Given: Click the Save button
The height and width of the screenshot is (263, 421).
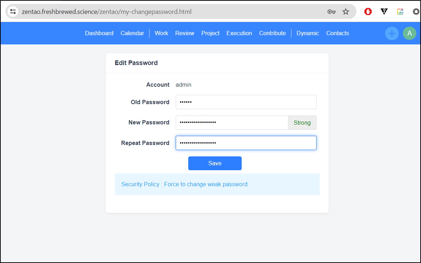Looking at the screenshot, I should click(x=215, y=163).
